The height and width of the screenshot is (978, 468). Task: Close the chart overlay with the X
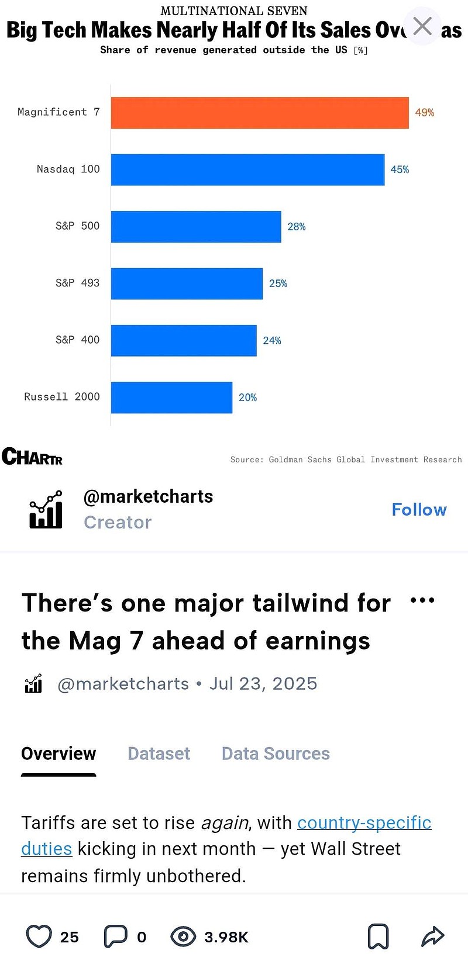(x=422, y=26)
